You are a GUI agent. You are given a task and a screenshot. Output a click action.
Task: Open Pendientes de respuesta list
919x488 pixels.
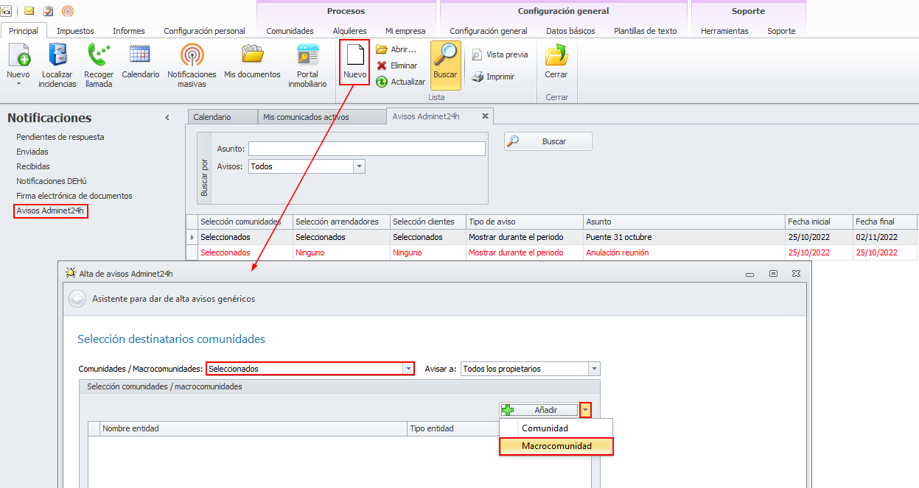point(60,137)
